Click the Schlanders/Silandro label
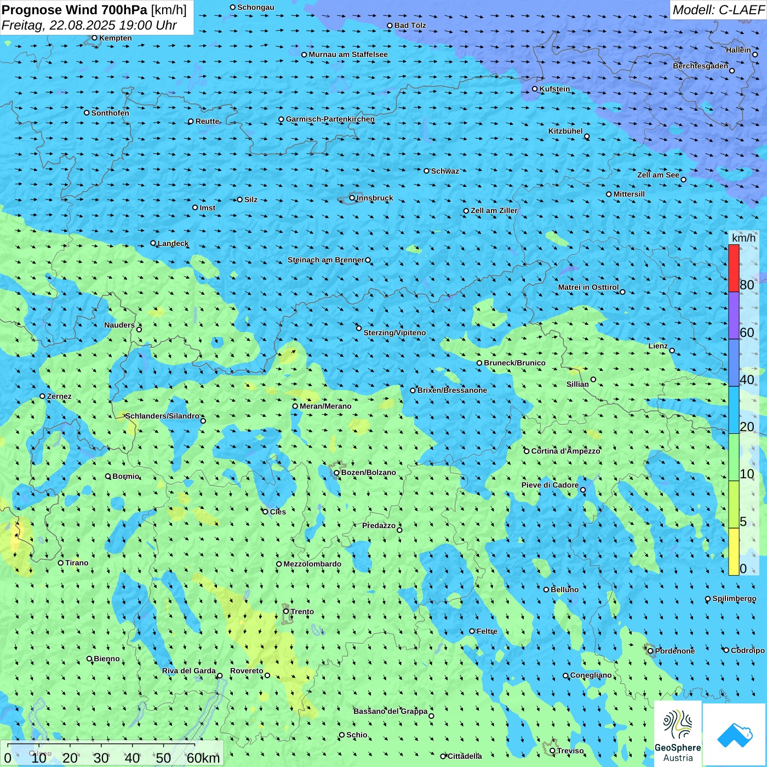The image size is (767, 767). (x=162, y=416)
